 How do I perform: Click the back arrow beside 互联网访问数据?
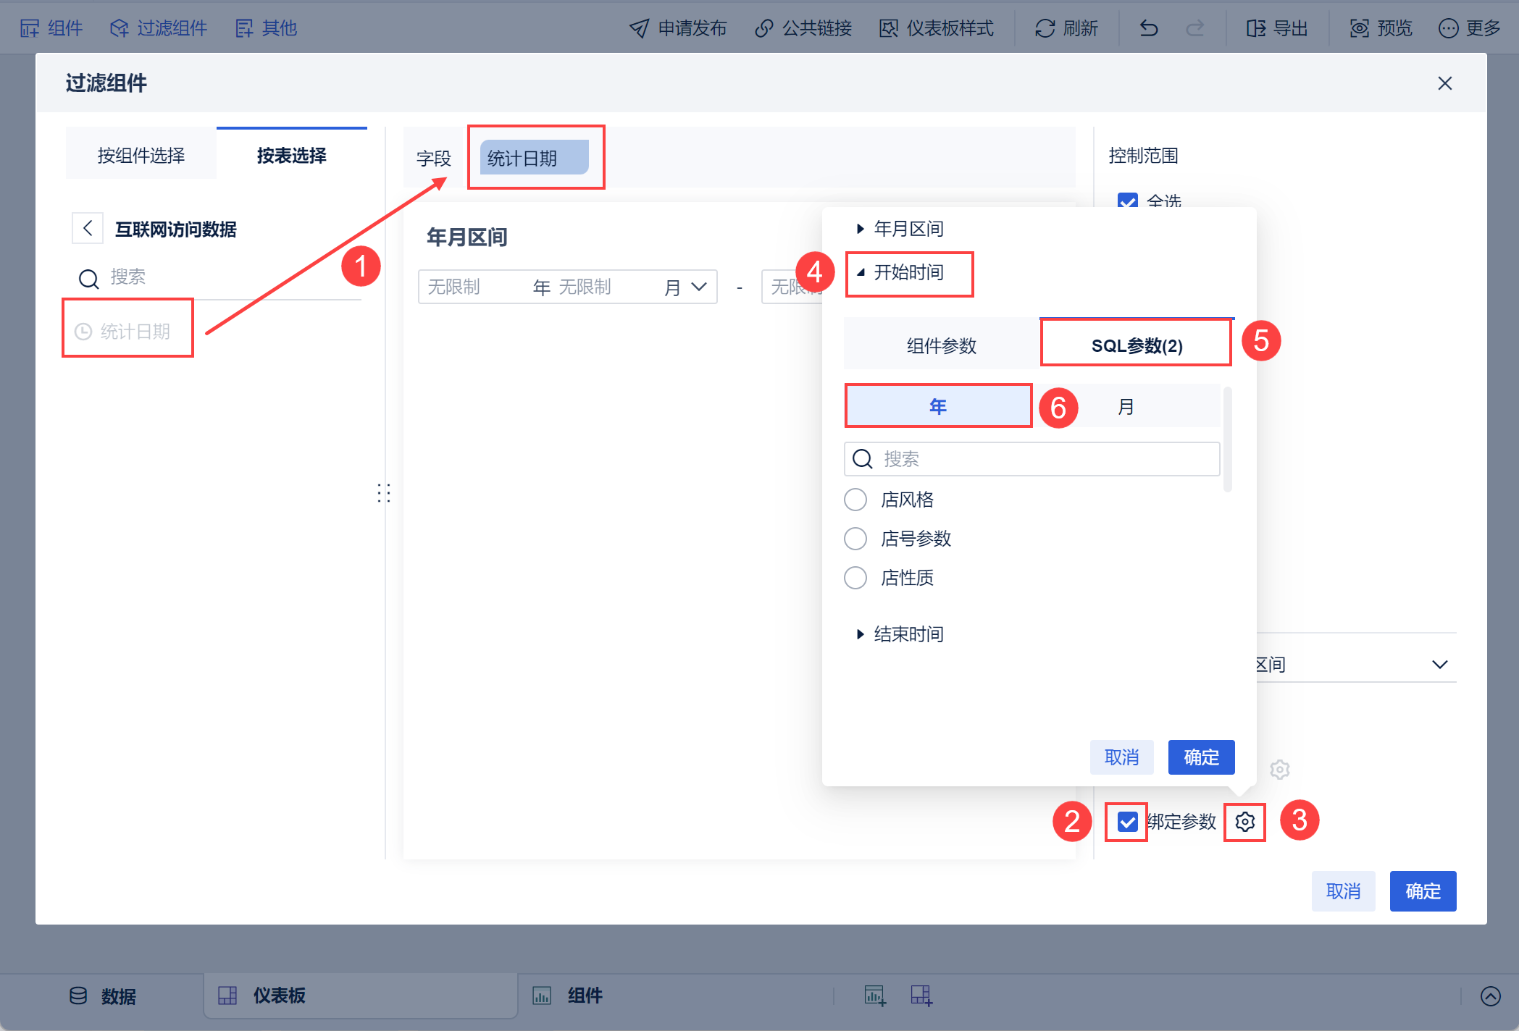[88, 229]
